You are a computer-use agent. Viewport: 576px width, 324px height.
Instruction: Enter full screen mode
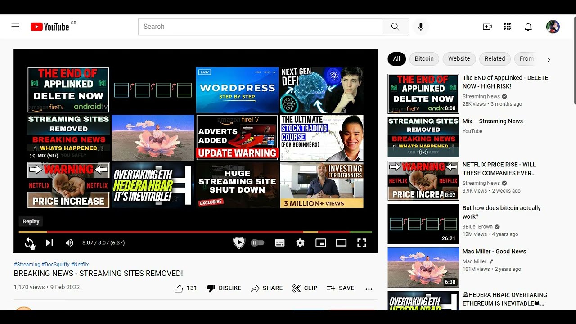(x=362, y=243)
